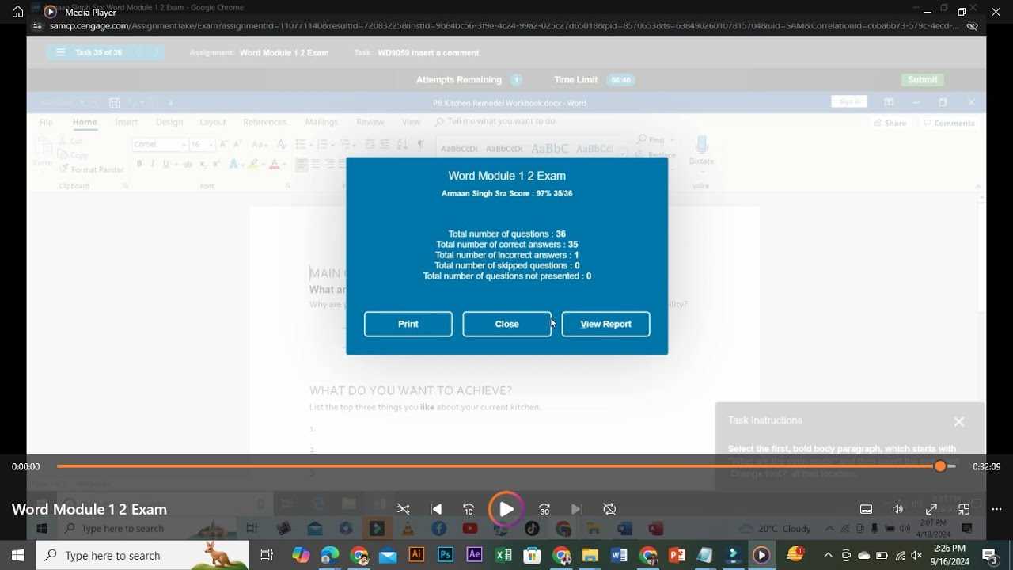Apply the yellow text highlight color
Image resolution: width=1013 pixels, height=570 pixels.
click(x=252, y=164)
